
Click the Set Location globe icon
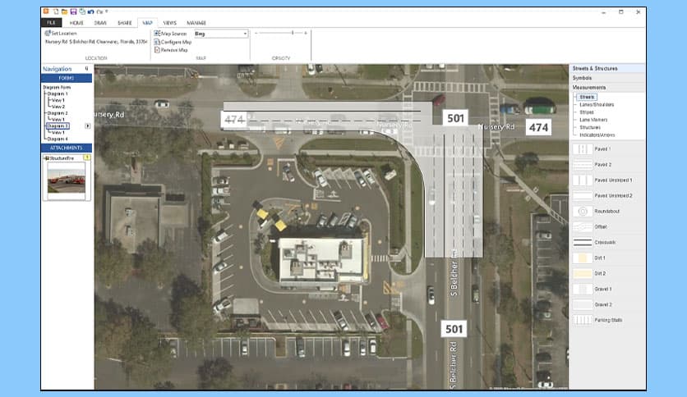[48, 33]
